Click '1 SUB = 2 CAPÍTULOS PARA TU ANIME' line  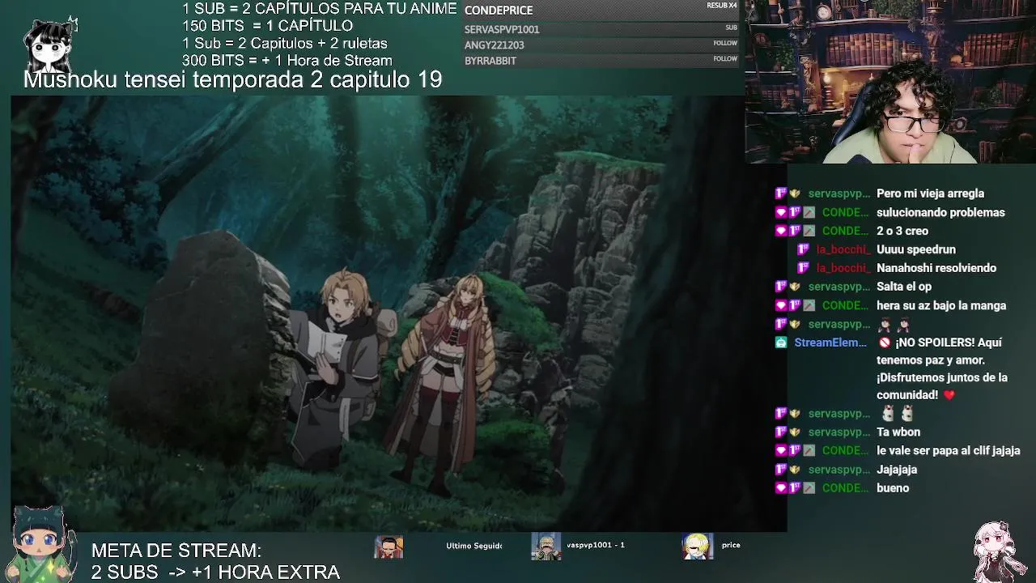pos(320,9)
